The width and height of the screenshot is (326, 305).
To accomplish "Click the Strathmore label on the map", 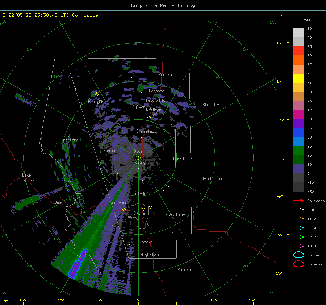I will click(x=176, y=215).
